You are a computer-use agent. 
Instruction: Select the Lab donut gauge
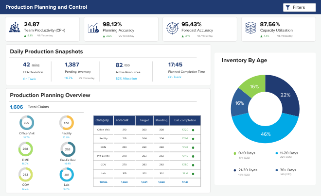(x=67, y=175)
